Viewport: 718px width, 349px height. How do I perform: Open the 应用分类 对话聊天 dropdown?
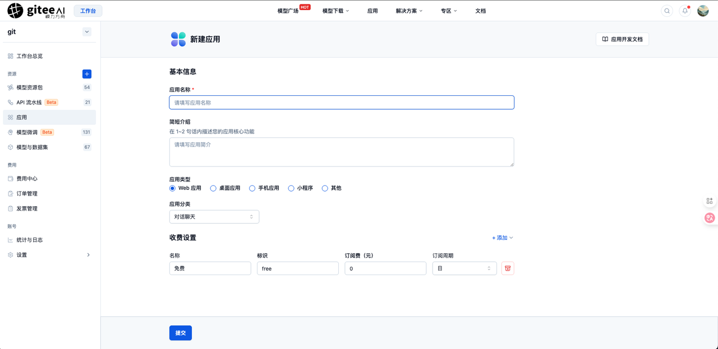pyautogui.click(x=214, y=217)
